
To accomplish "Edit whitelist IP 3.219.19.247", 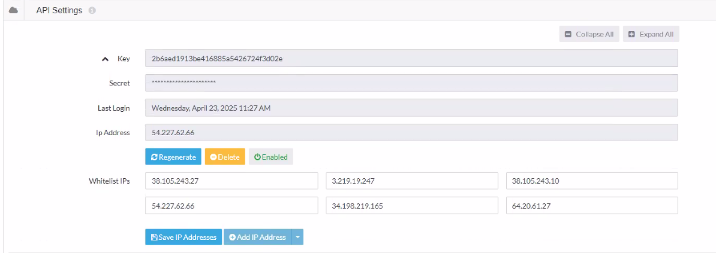I will (411, 181).
